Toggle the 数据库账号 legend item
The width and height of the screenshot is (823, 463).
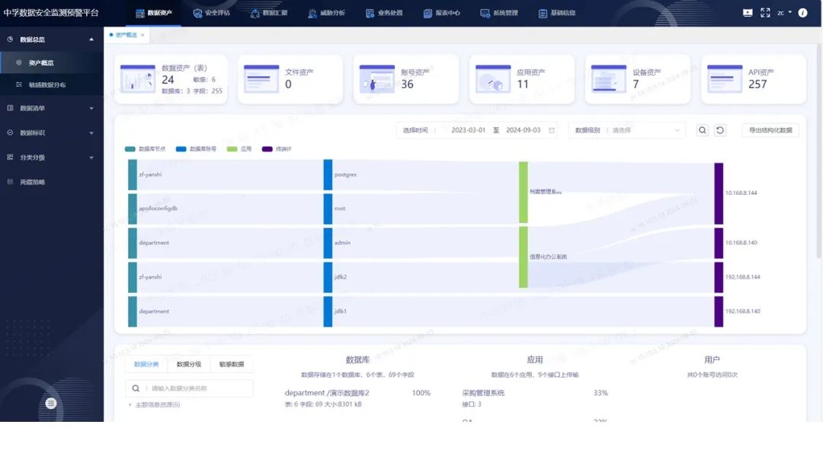196,149
